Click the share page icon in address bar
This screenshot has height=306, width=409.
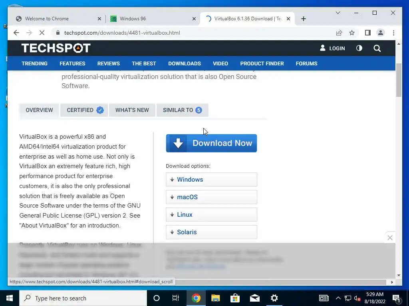339,33
